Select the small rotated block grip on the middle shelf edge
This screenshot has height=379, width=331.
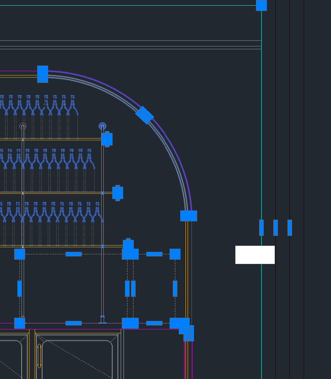tap(117, 193)
